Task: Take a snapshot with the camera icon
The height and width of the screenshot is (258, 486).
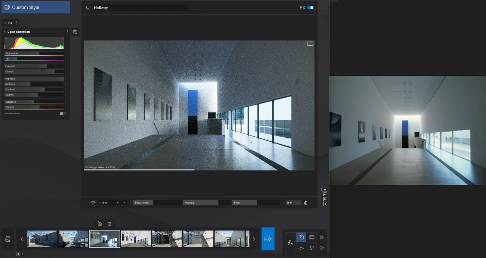Action: click(x=100, y=224)
